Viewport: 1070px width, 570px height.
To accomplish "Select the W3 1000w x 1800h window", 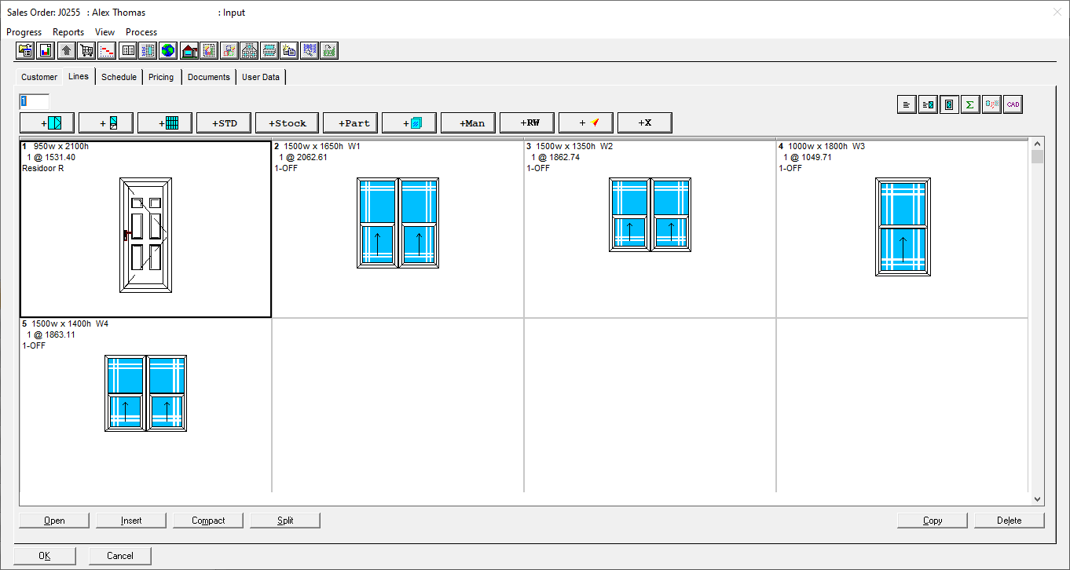I will (x=902, y=228).
